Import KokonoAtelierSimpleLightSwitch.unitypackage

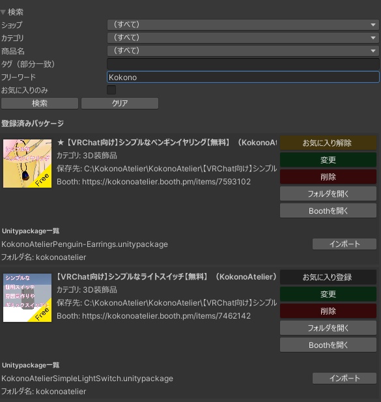(345, 378)
